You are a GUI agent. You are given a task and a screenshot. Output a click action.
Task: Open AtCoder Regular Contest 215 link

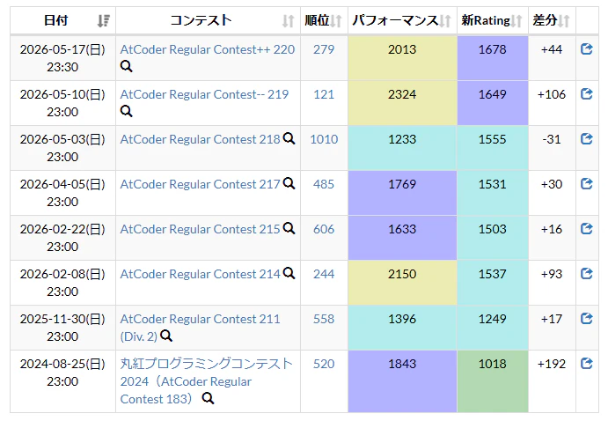coord(200,229)
